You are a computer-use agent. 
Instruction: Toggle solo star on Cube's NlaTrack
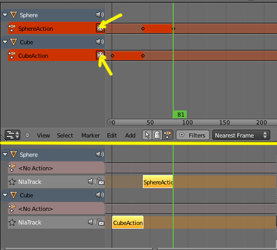[x=12, y=222]
